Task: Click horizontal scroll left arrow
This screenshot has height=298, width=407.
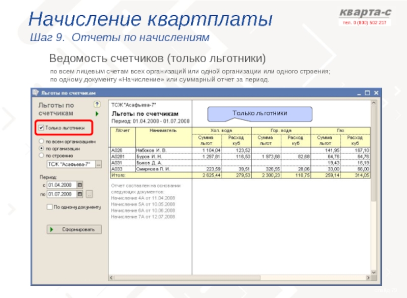Action: [111, 278]
